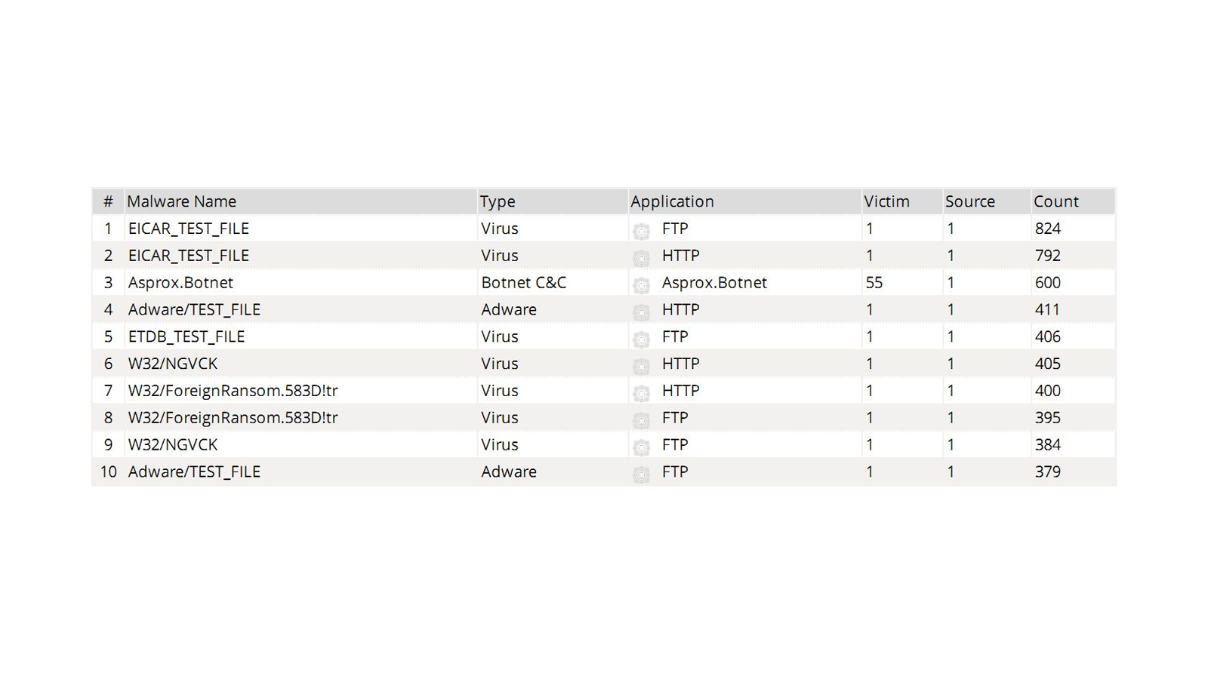The image size is (1208, 679).
Task: Click the victim count 55 for Asprox.Botnet
Action: click(874, 282)
